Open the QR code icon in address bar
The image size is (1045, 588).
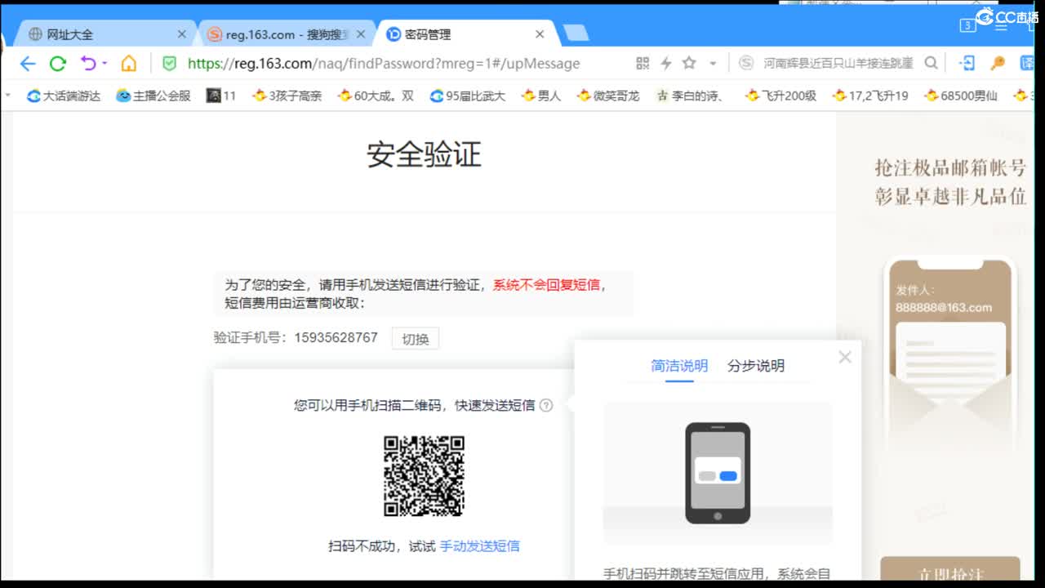click(643, 63)
